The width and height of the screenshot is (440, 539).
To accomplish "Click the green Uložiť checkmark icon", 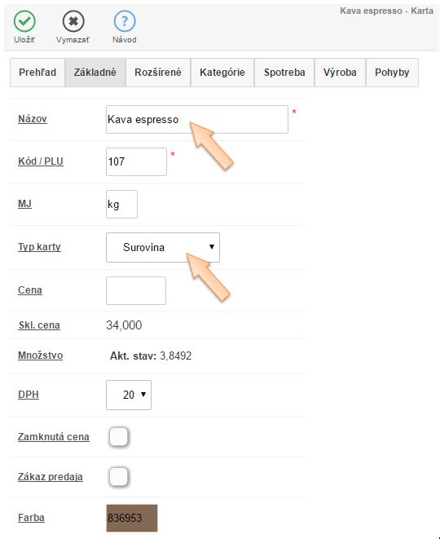I will [x=24, y=21].
